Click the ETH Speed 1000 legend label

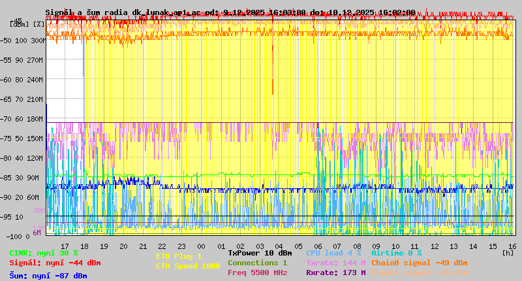pyautogui.click(x=188, y=266)
